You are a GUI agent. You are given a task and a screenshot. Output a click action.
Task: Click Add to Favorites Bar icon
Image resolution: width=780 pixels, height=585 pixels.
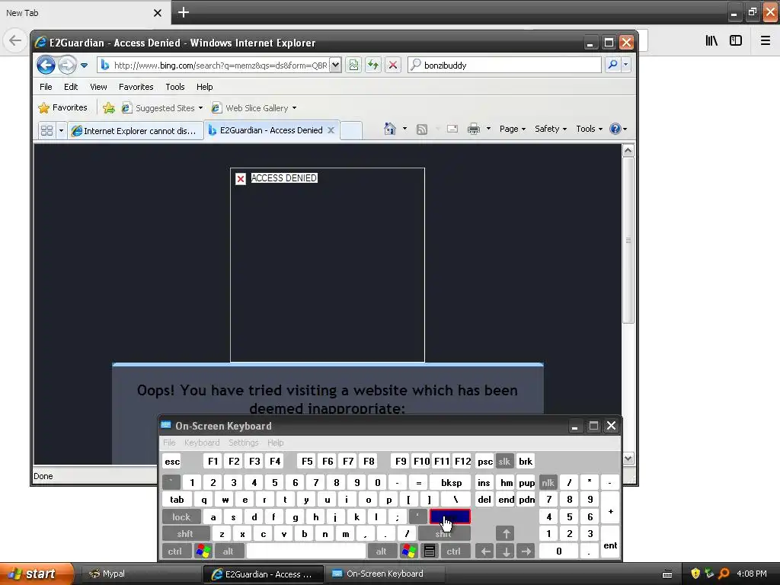[x=108, y=107]
